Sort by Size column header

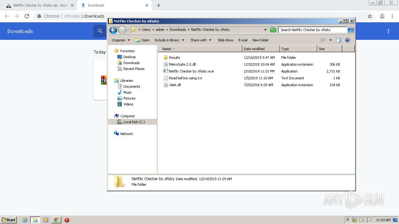[329, 49]
